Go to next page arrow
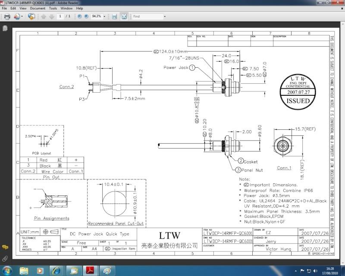This screenshot has height=276, width=345. coord(51,16)
